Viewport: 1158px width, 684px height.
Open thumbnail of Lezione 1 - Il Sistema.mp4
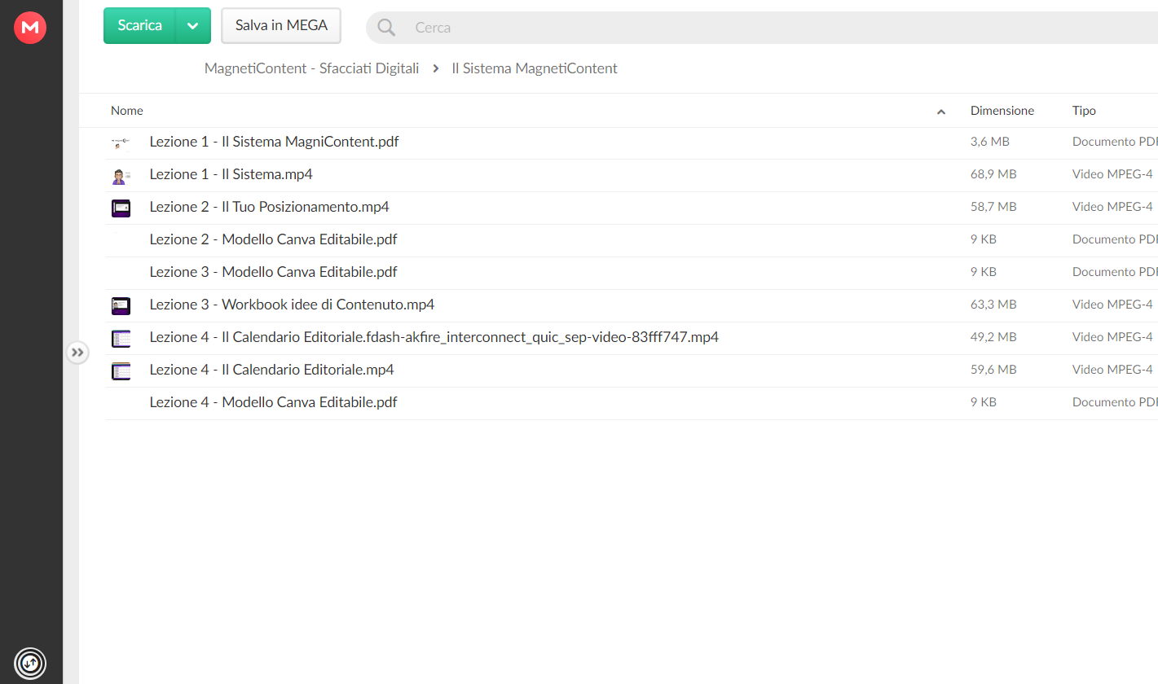(x=121, y=176)
